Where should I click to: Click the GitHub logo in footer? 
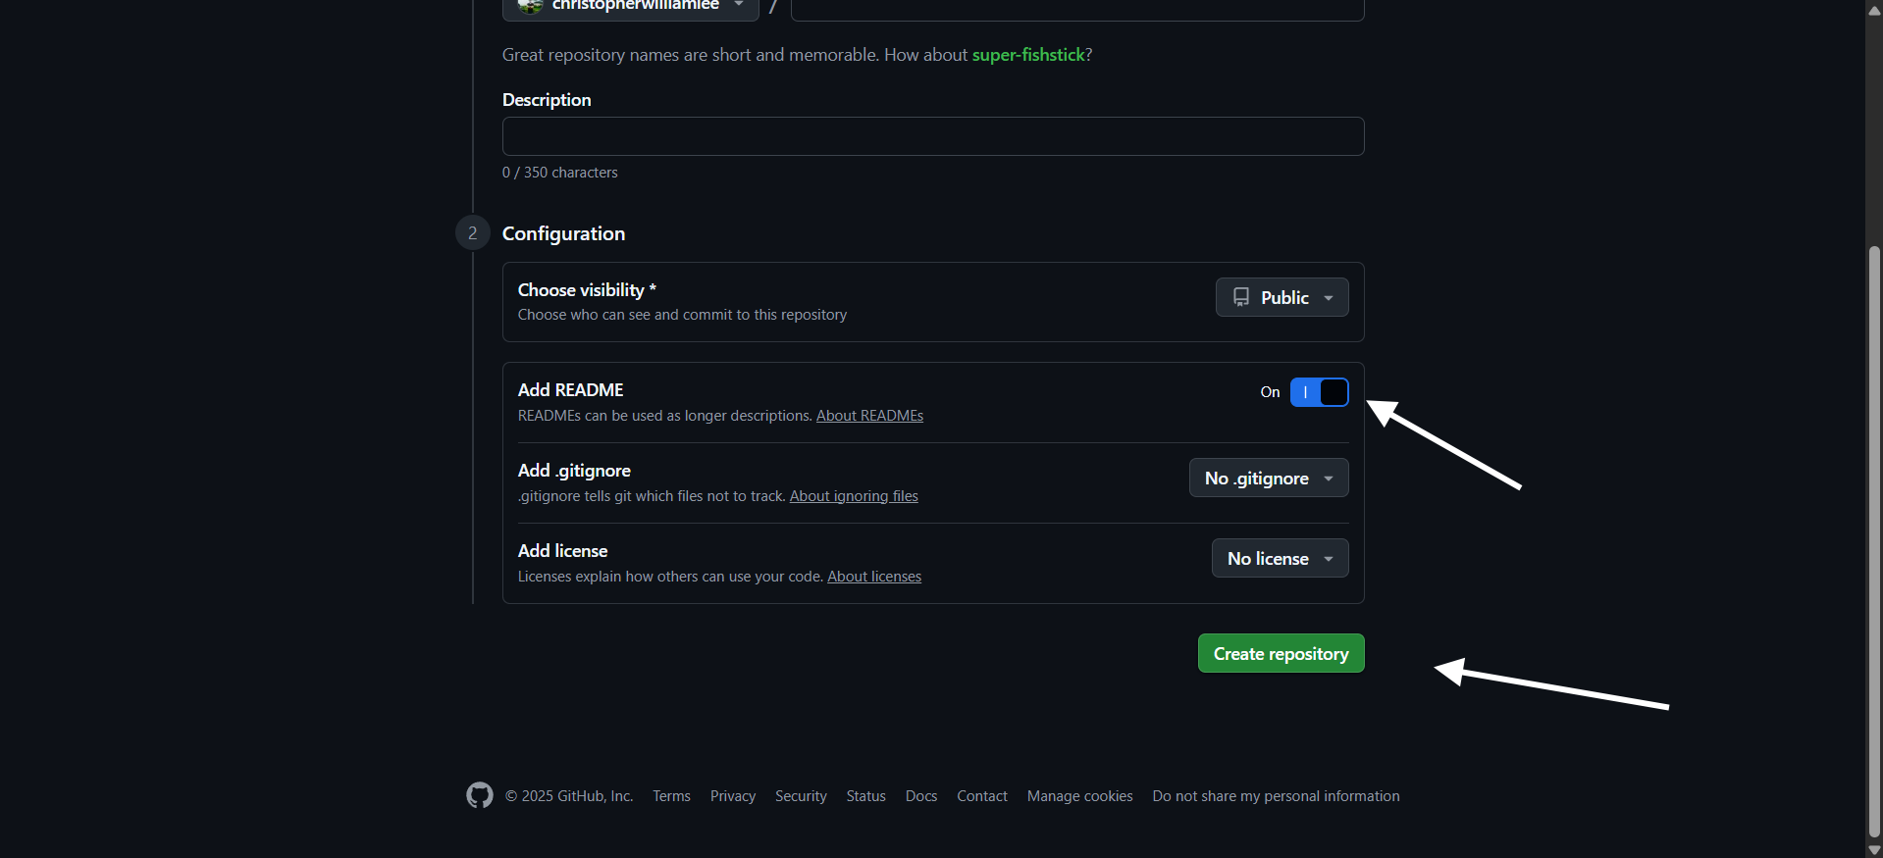(480, 795)
